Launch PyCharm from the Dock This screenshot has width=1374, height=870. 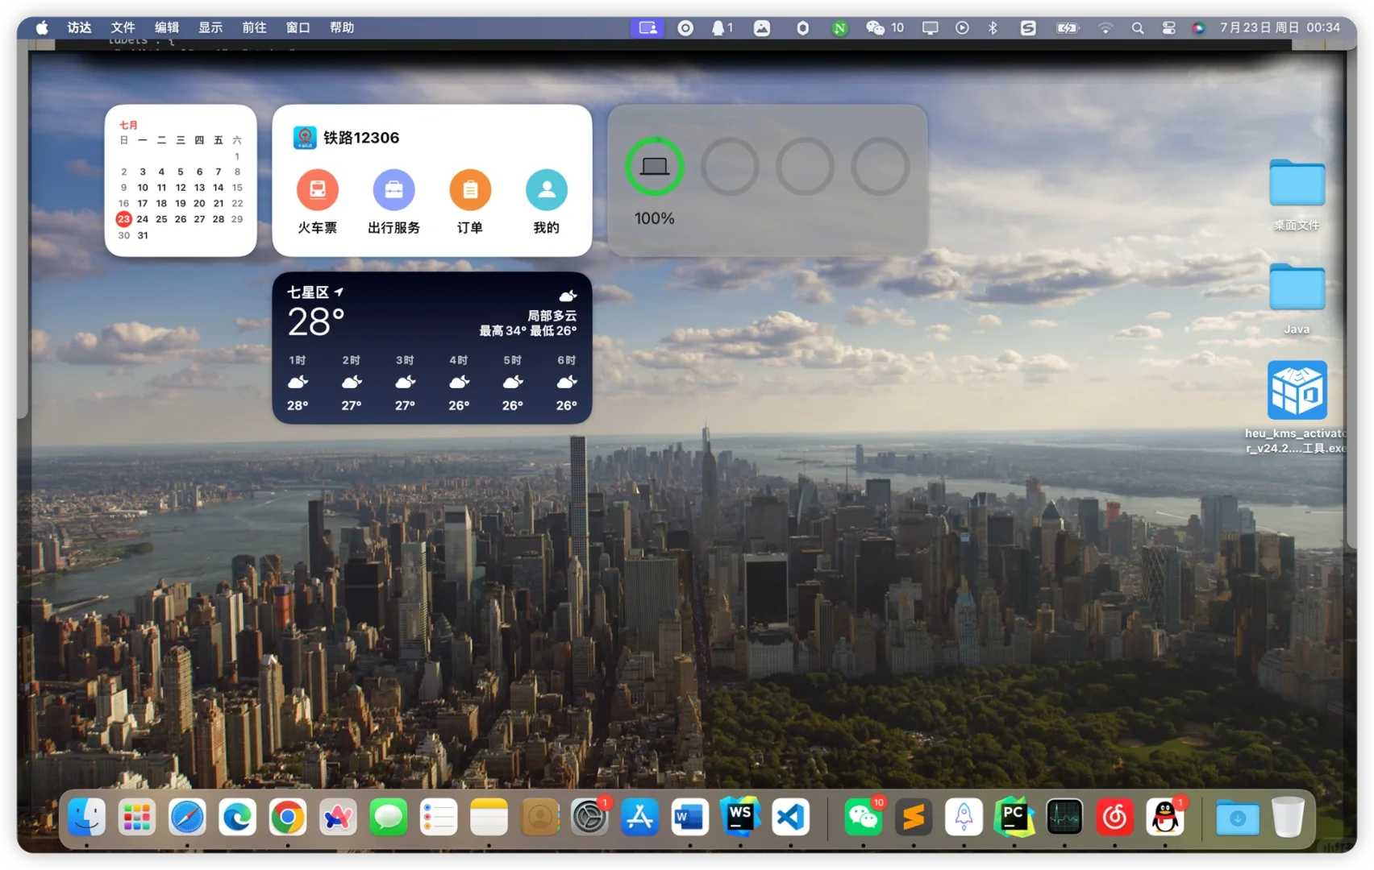click(x=1014, y=818)
